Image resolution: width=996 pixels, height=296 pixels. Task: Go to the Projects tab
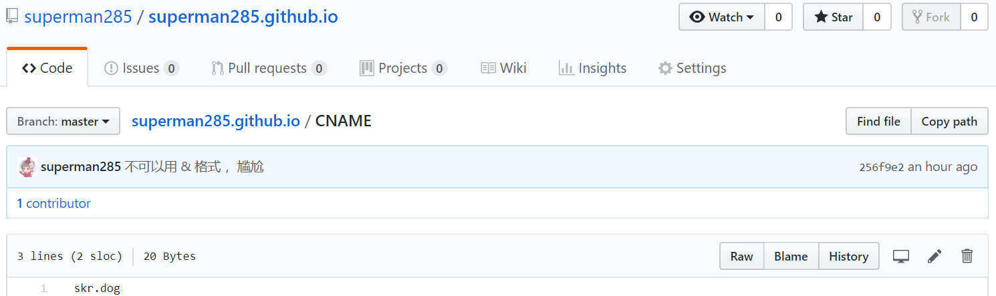(403, 68)
